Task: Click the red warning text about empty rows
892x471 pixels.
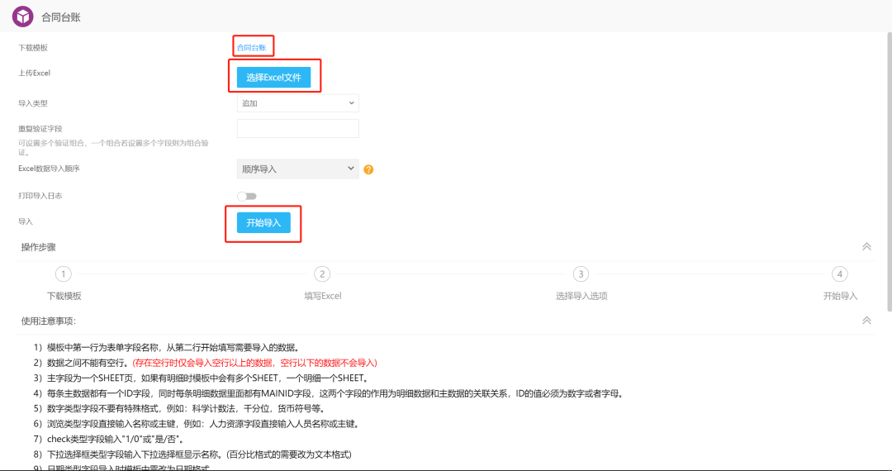Action: (x=255, y=363)
